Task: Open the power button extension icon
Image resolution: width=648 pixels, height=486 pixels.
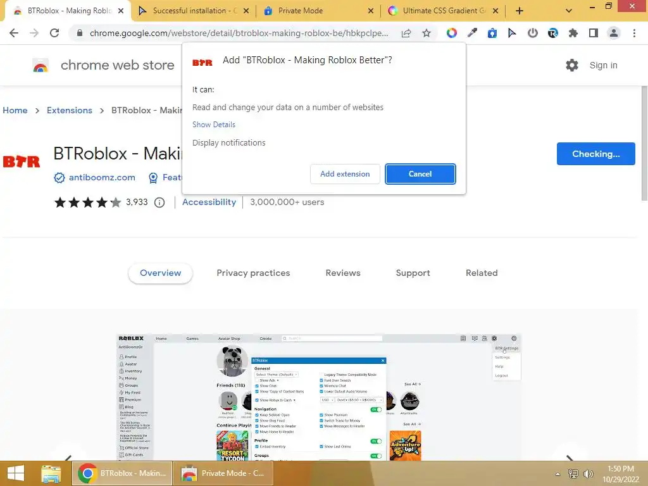Action: [532, 33]
